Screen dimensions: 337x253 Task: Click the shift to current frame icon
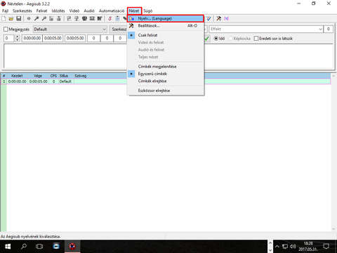point(100,18)
